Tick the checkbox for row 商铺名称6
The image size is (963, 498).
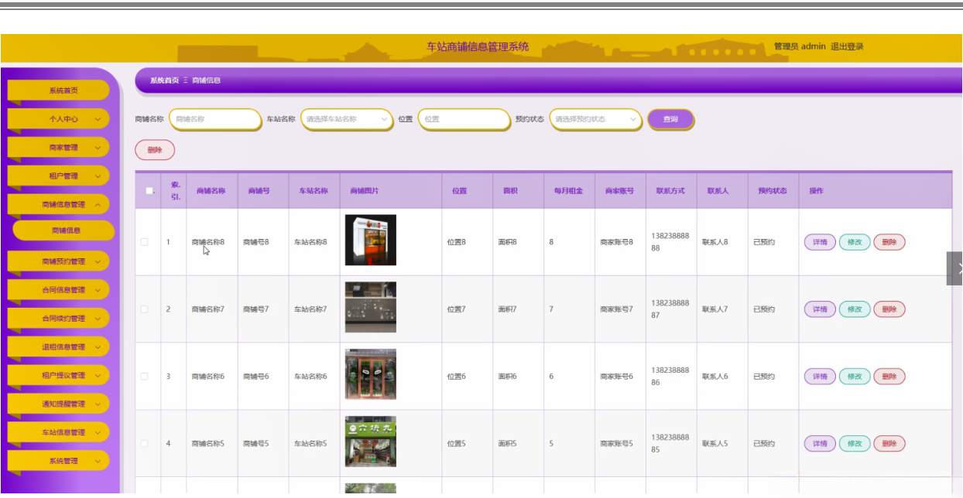point(144,377)
